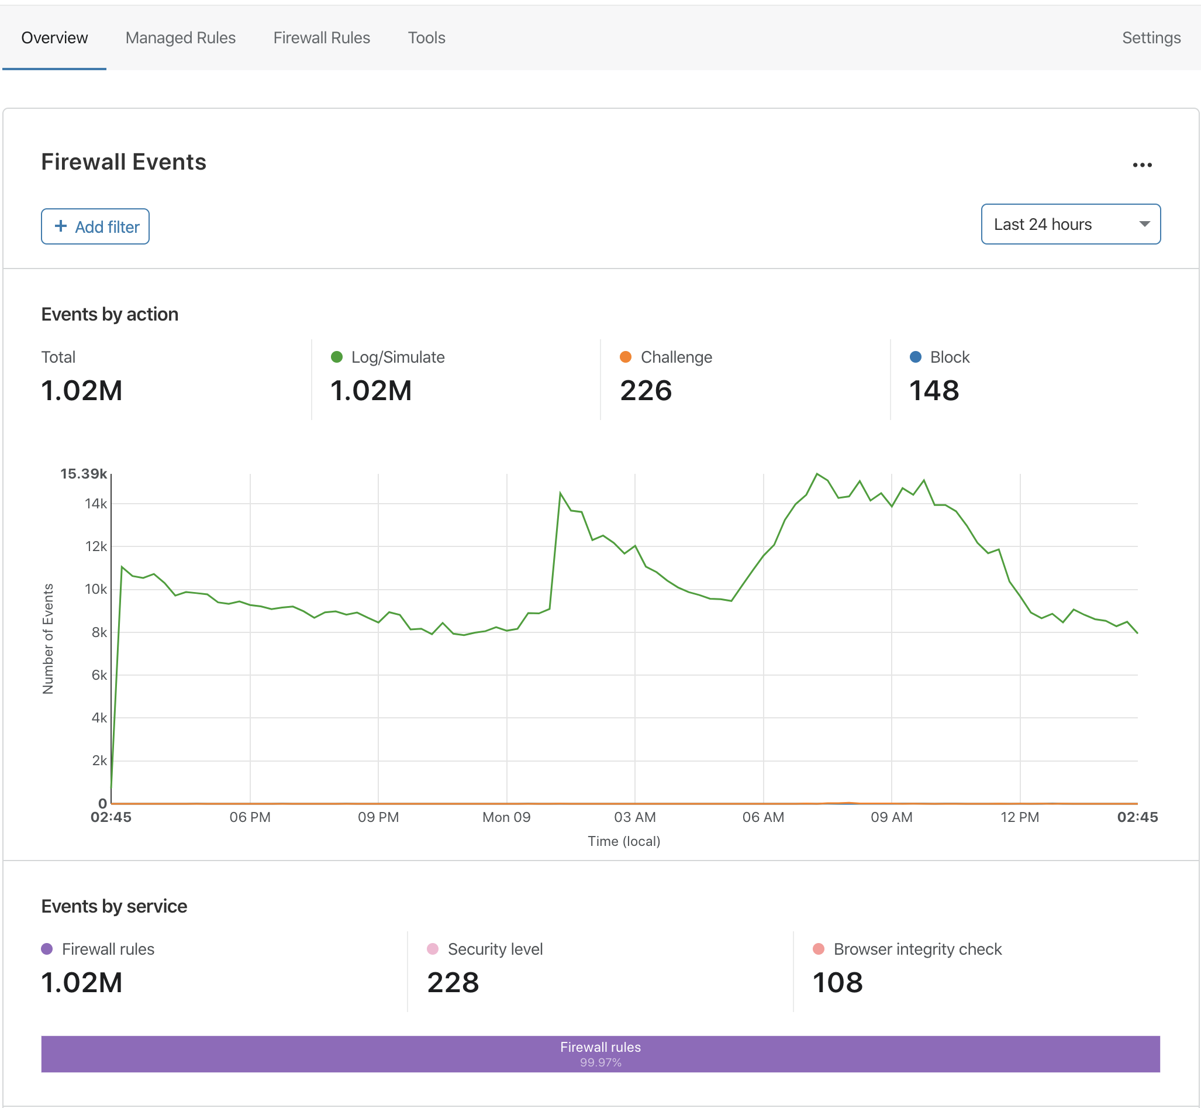This screenshot has width=1201, height=1108.
Task: Select the Overview tab
Action: [54, 38]
